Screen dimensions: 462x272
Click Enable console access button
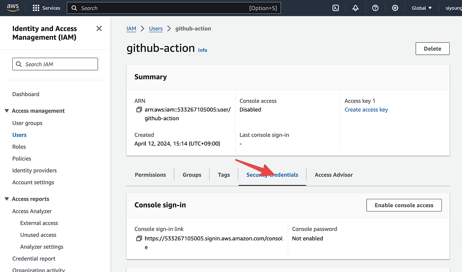point(404,205)
